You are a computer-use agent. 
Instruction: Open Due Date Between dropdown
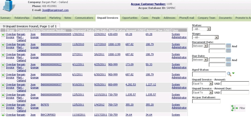click(x=200, y=60)
